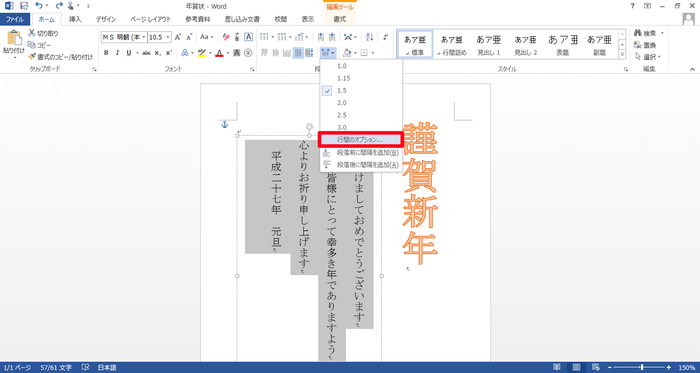
Task: Toggle subscript formatting
Action: 158,53
